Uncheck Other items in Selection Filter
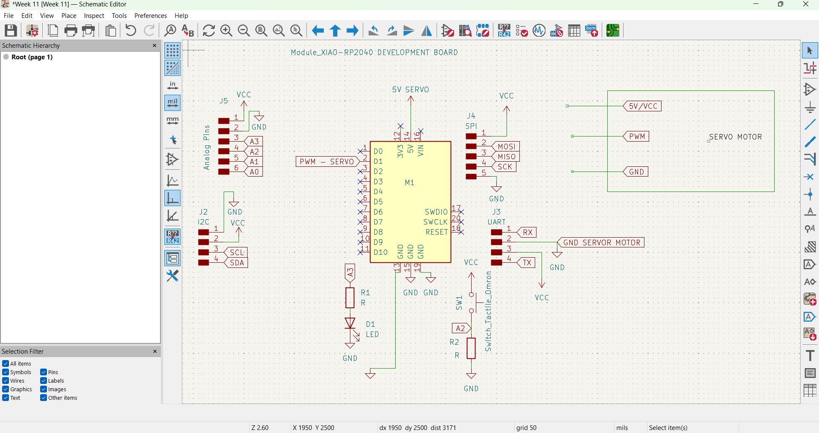 [x=43, y=398]
